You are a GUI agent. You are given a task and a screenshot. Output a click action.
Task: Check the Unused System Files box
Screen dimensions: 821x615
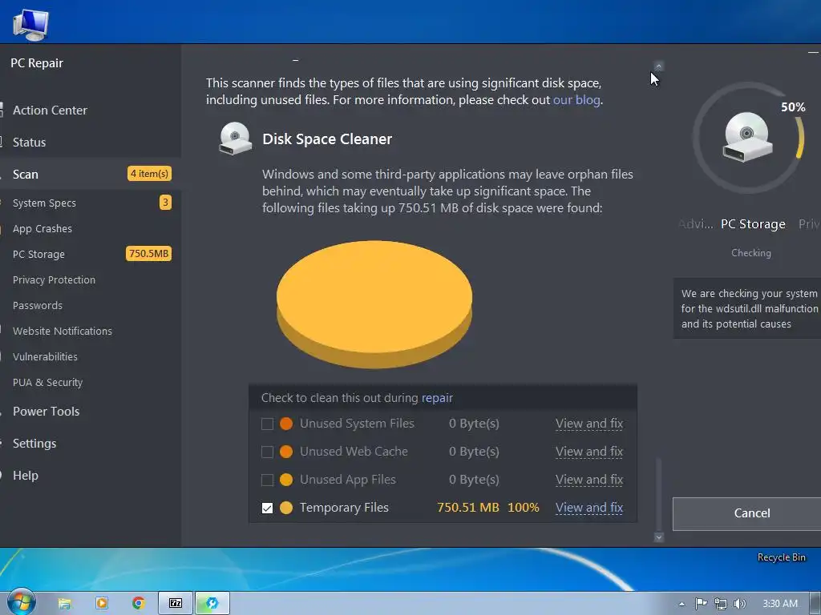[267, 424]
